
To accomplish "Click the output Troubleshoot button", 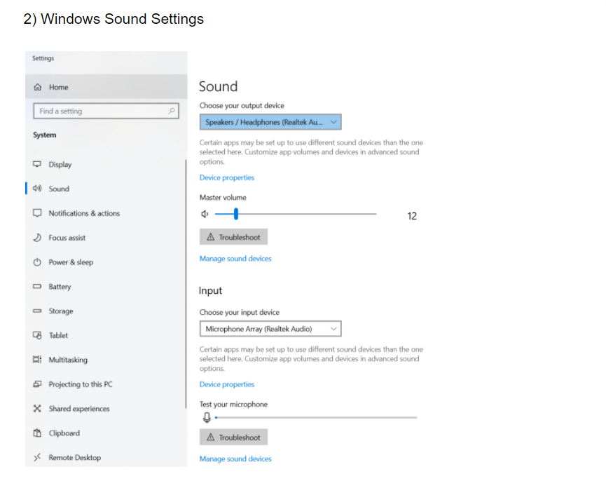I will tap(234, 237).
